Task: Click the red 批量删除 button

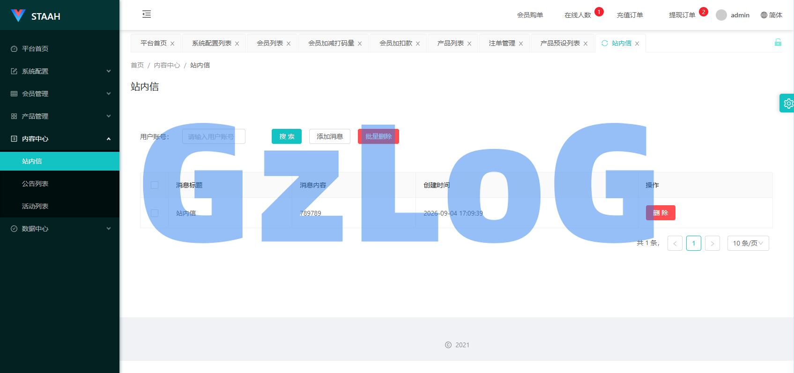Action: point(378,136)
